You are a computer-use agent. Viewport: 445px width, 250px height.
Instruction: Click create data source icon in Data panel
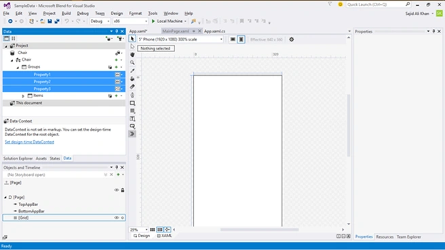109,39
